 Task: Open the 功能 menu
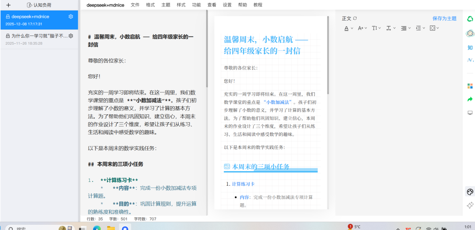point(196,5)
